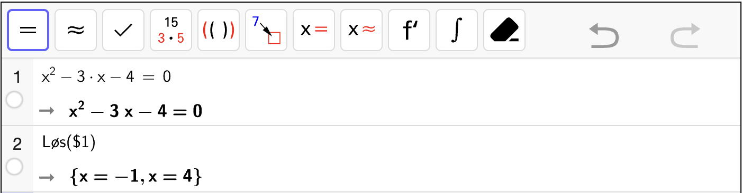This screenshot has width=742, height=193.
Task: Redo the last undone action
Action: 685,36
